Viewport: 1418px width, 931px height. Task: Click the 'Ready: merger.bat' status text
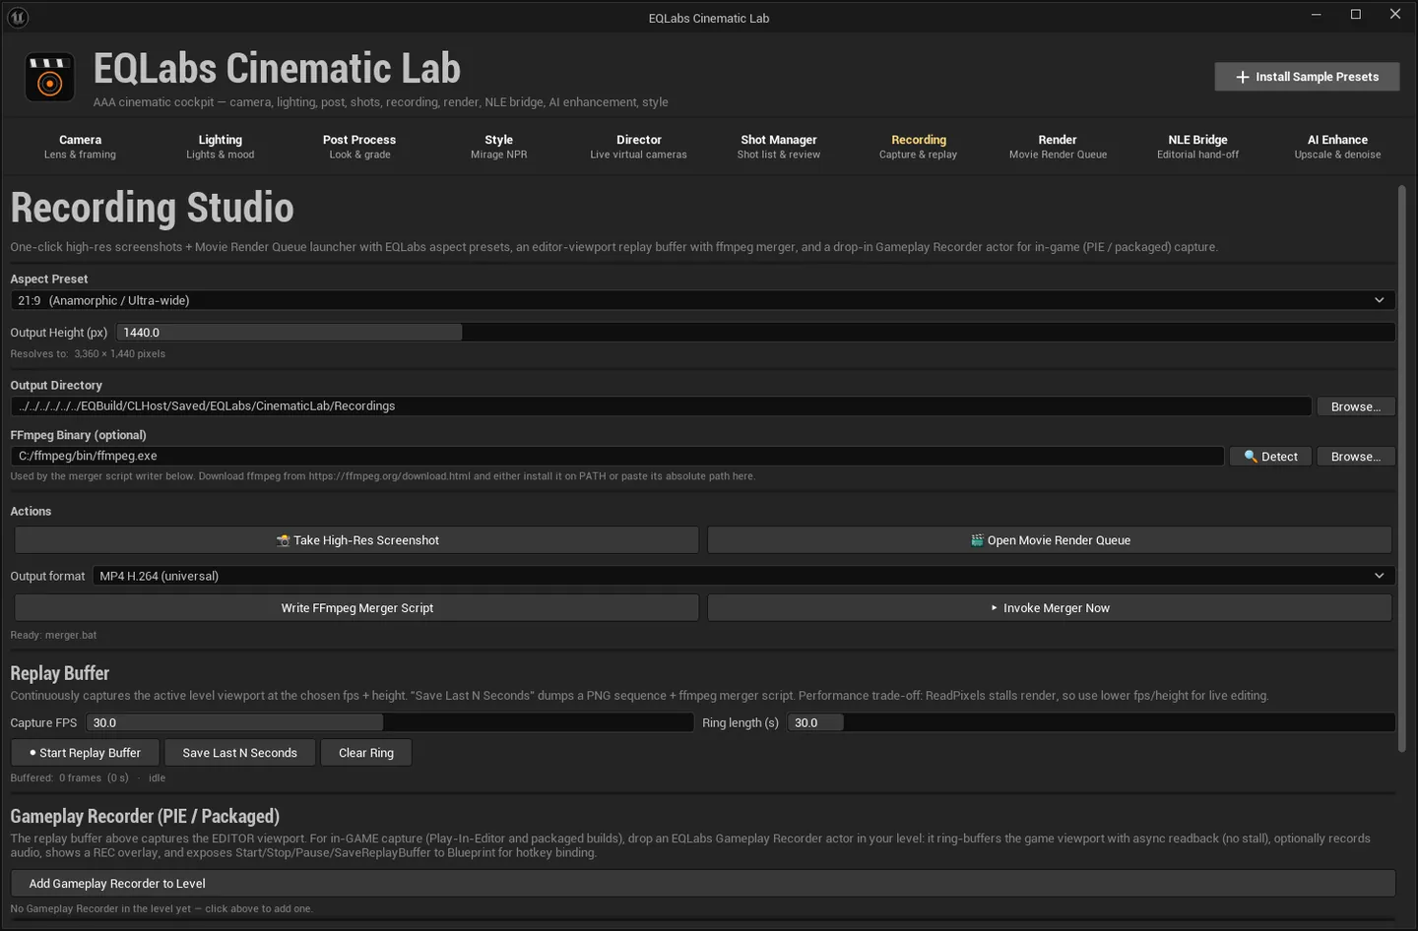coord(53,636)
